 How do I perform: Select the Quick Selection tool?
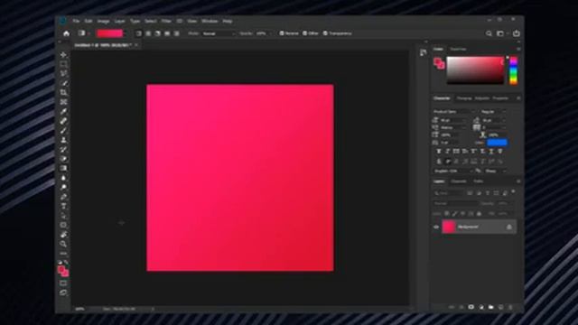click(x=63, y=83)
